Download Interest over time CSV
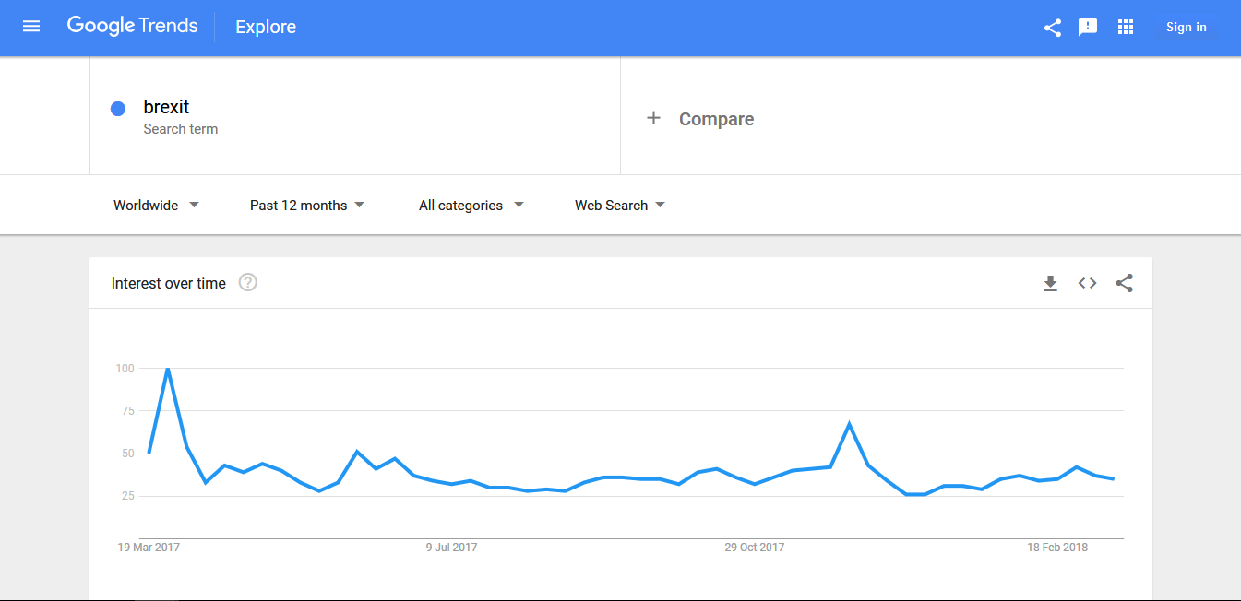Viewport: 1241px width, 601px height. [x=1050, y=283]
